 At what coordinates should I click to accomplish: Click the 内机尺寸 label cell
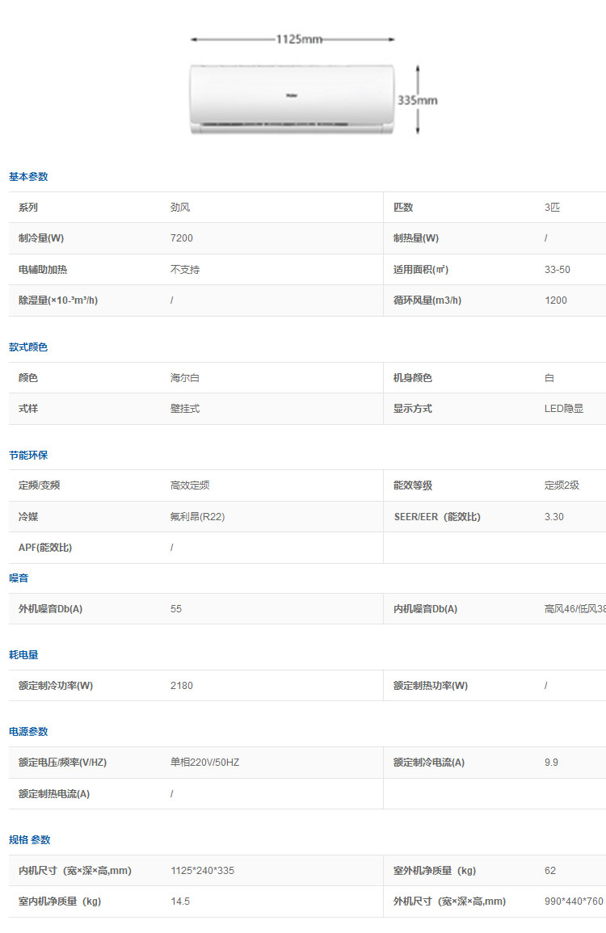coord(75,871)
